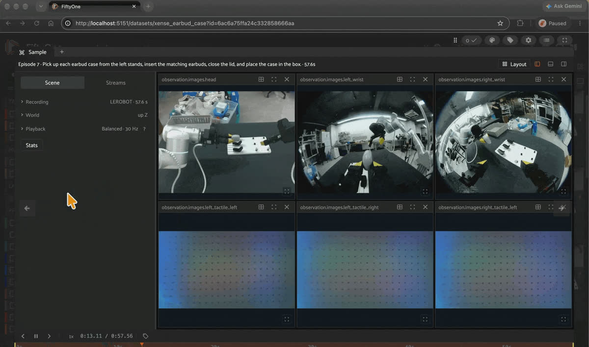Click the selected samples counter with checkmark

tap(471, 40)
